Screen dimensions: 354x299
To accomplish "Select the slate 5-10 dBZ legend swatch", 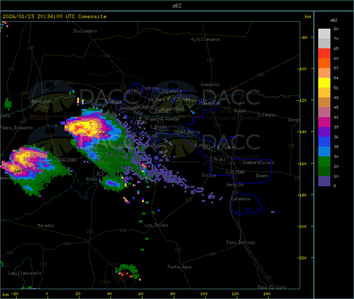I will click(324, 181).
